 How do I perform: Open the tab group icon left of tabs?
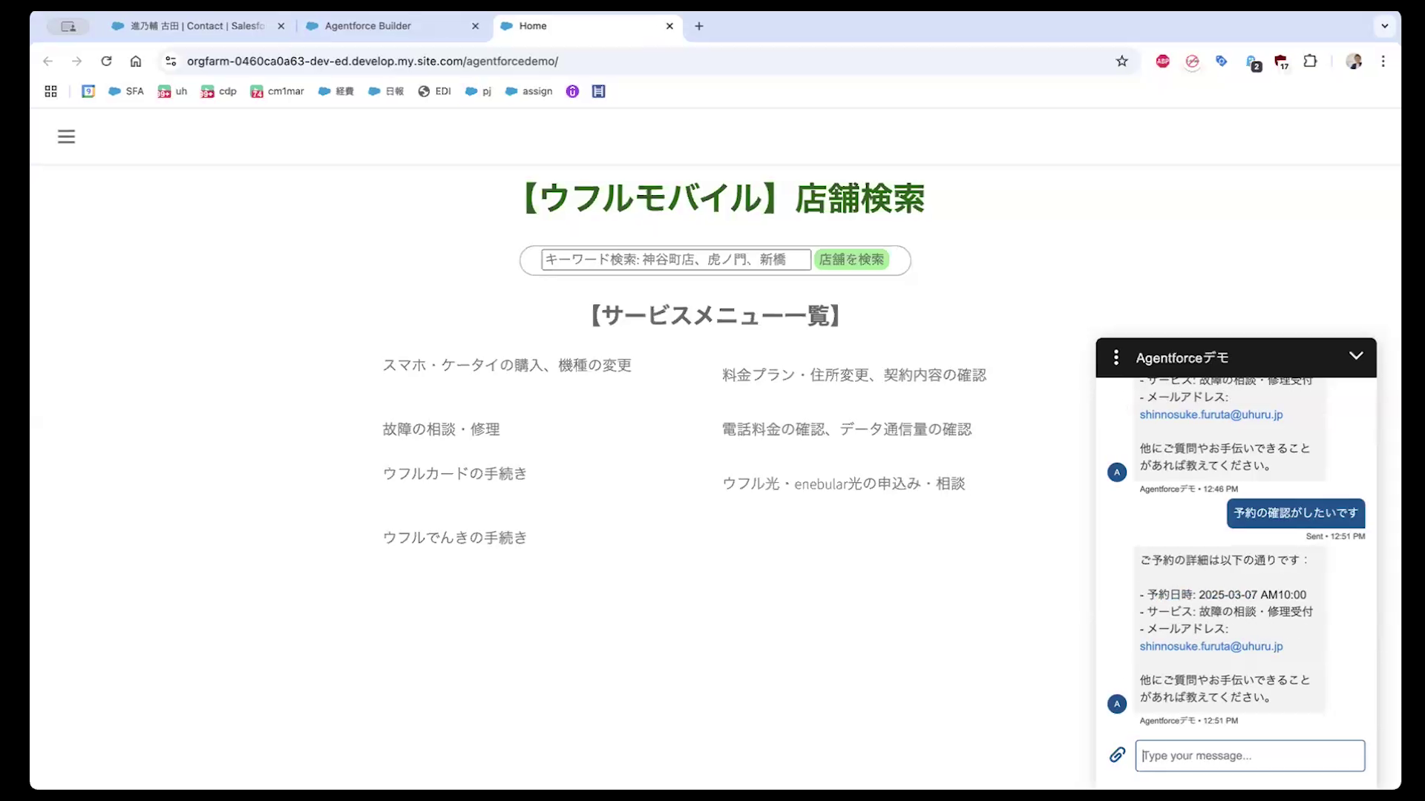(68, 27)
